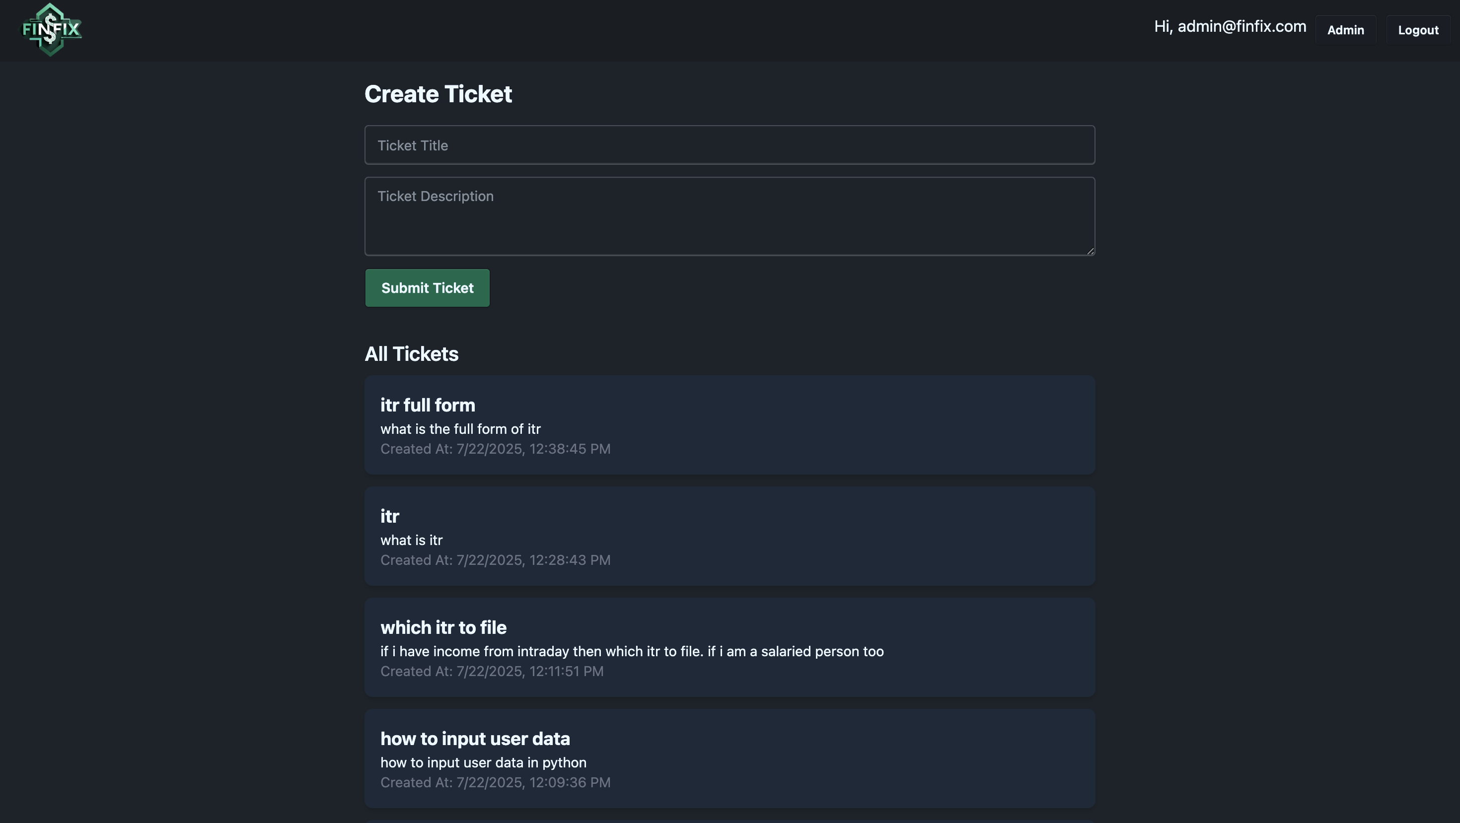Click the 12:11:51 PM created timestamp
Viewport: 1460px width, 823px height.
pyautogui.click(x=492, y=671)
